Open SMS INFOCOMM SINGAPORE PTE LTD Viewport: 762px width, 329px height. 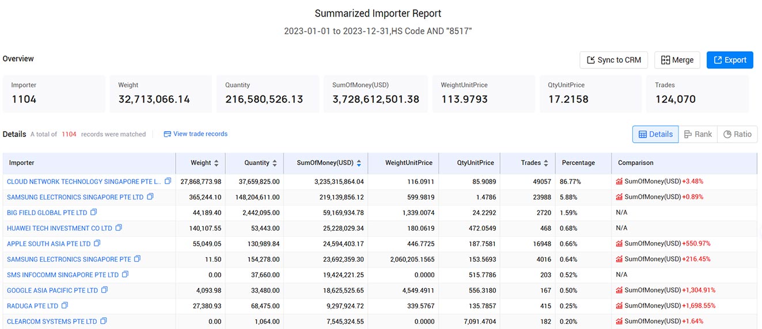point(63,274)
